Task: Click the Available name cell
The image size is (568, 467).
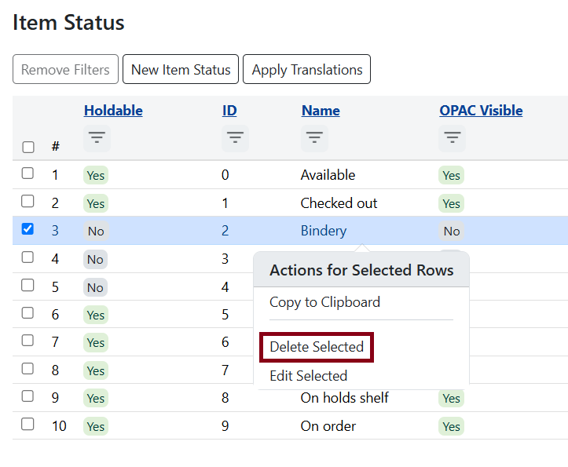Action: click(328, 175)
